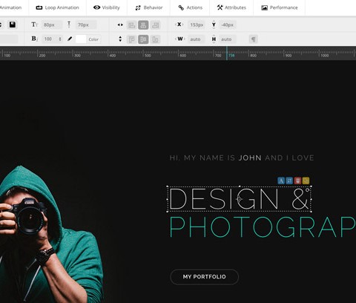Click the second blue layer quick icon
356x303 pixels.
pyautogui.click(x=289, y=180)
